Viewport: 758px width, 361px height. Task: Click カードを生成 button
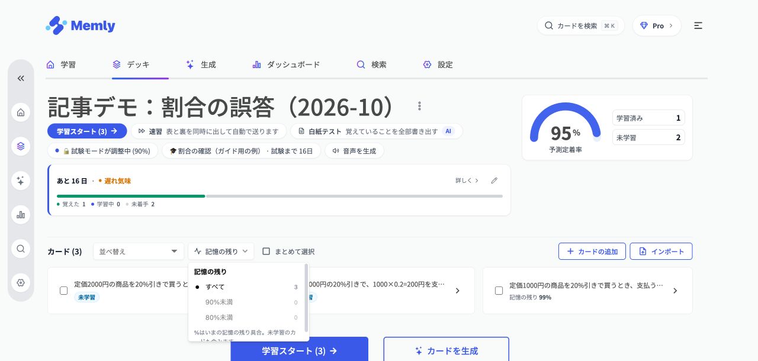[446, 349]
